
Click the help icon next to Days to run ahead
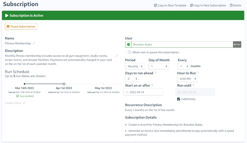coord(155,73)
